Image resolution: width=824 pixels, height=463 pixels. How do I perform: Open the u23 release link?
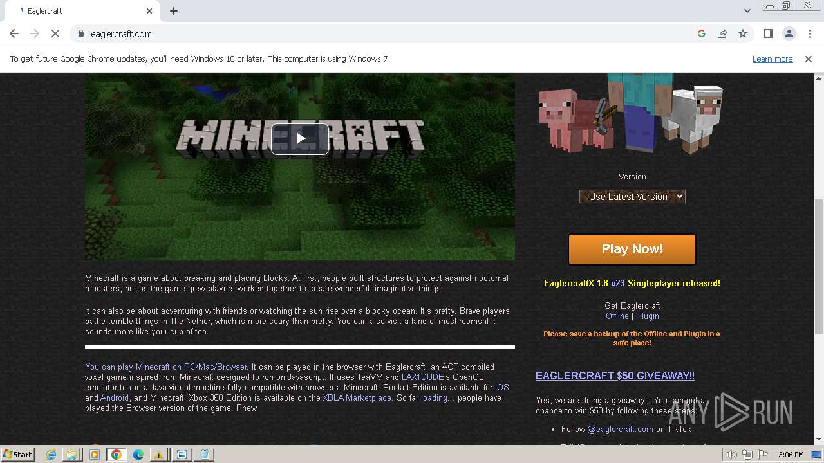(x=617, y=283)
